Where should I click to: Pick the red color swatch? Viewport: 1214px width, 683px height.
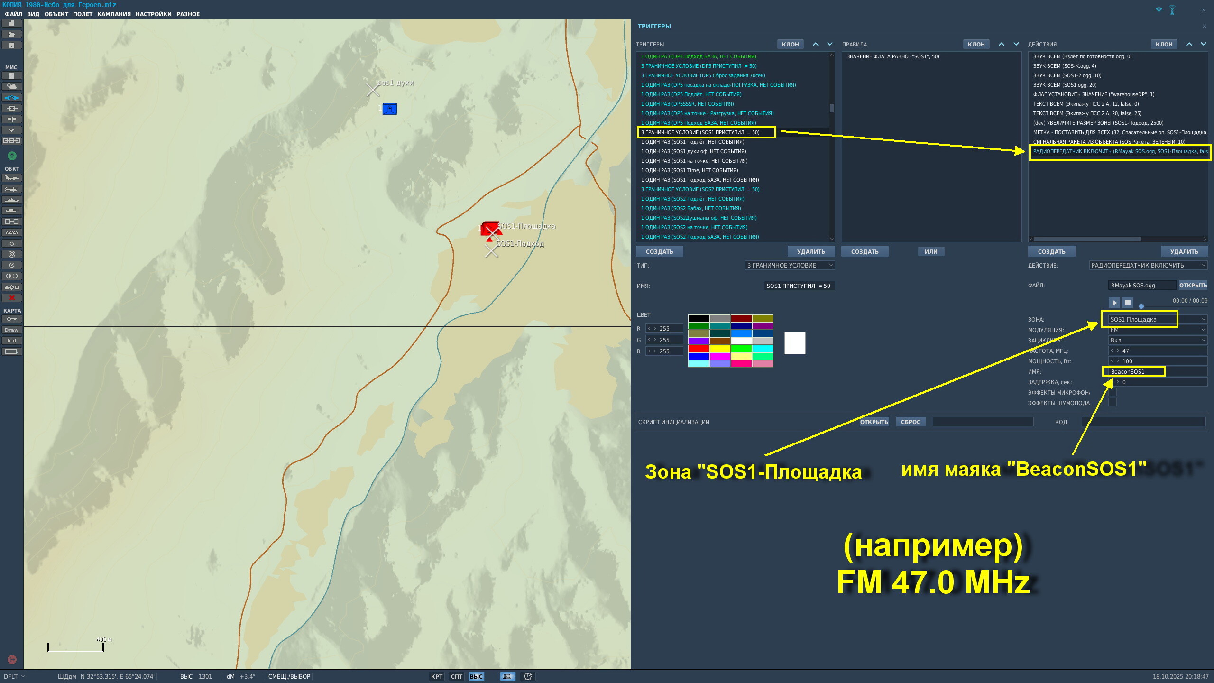pyautogui.click(x=698, y=349)
